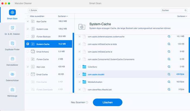Reveal com.apple.IntlDataCache.le.kbdx with magnifier icon

click(x=169, y=44)
